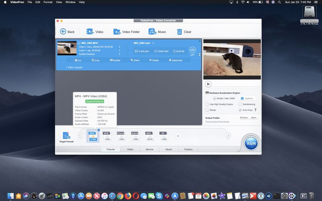The height and width of the screenshot is (201, 322).
Task: Open the File menu
Action: click(x=30, y=2)
